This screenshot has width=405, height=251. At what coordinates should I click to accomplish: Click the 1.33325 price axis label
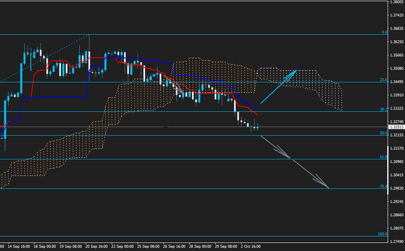(397, 109)
